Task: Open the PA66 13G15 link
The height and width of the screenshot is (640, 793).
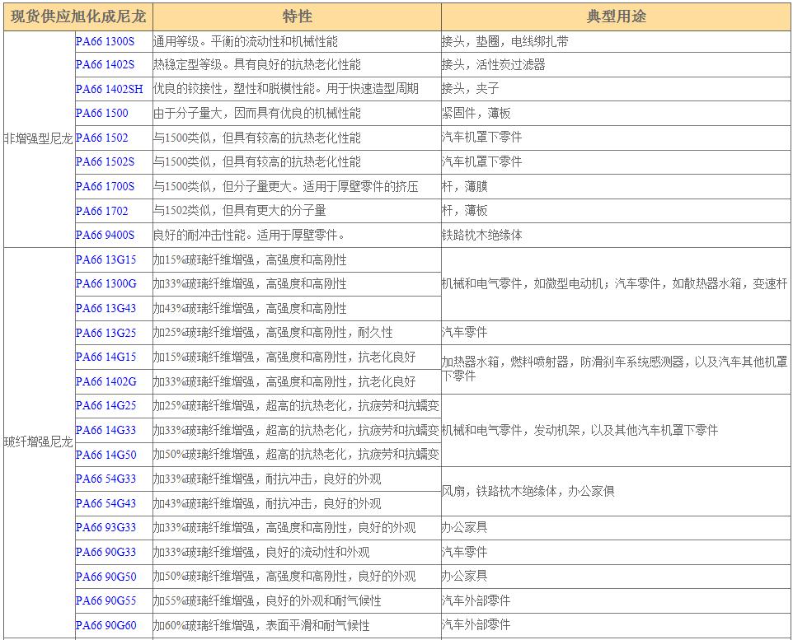Action: (x=106, y=259)
